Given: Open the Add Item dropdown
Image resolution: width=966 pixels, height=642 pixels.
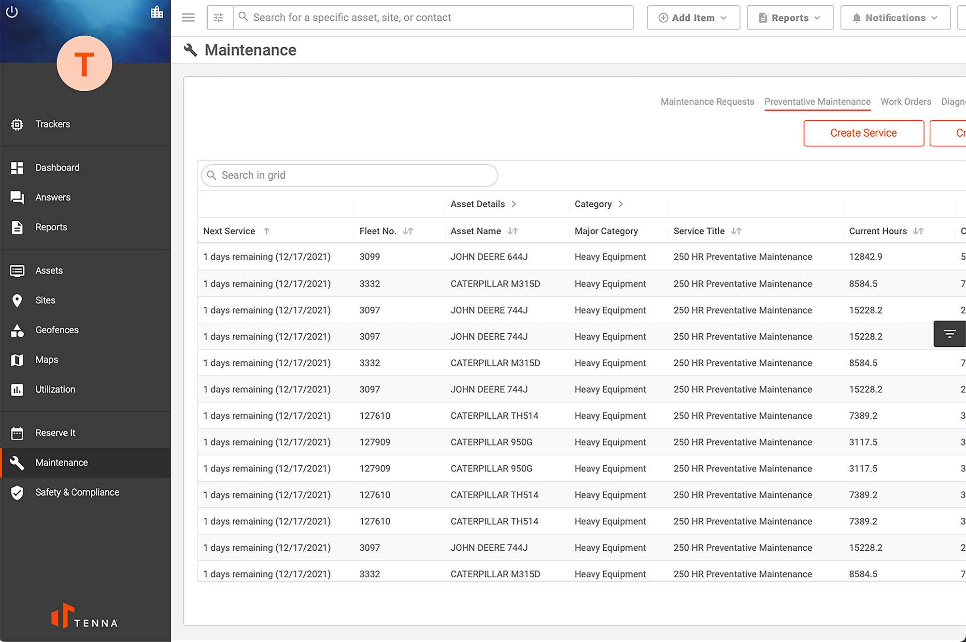Looking at the screenshot, I should [694, 18].
